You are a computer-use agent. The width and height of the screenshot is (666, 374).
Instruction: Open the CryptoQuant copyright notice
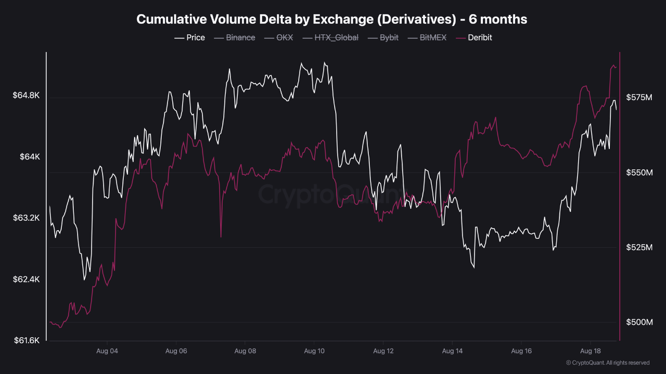(x=608, y=363)
